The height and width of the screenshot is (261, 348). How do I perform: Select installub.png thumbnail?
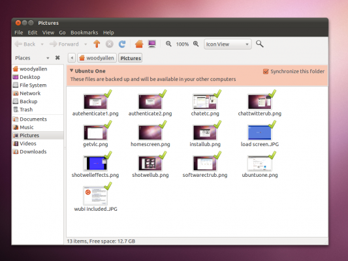pos(205,132)
